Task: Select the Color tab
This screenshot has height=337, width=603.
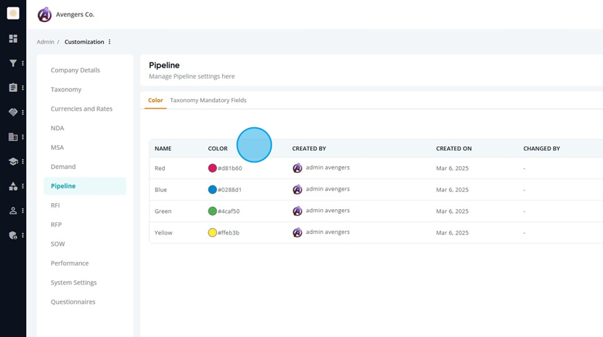Action: pos(155,100)
